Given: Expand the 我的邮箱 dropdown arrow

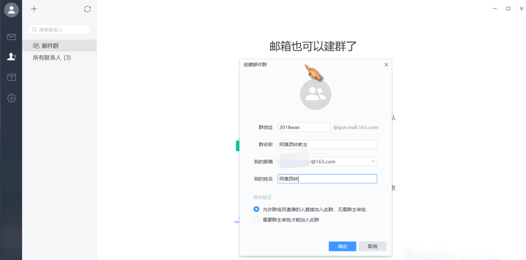Looking at the screenshot, I should point(373,162).
